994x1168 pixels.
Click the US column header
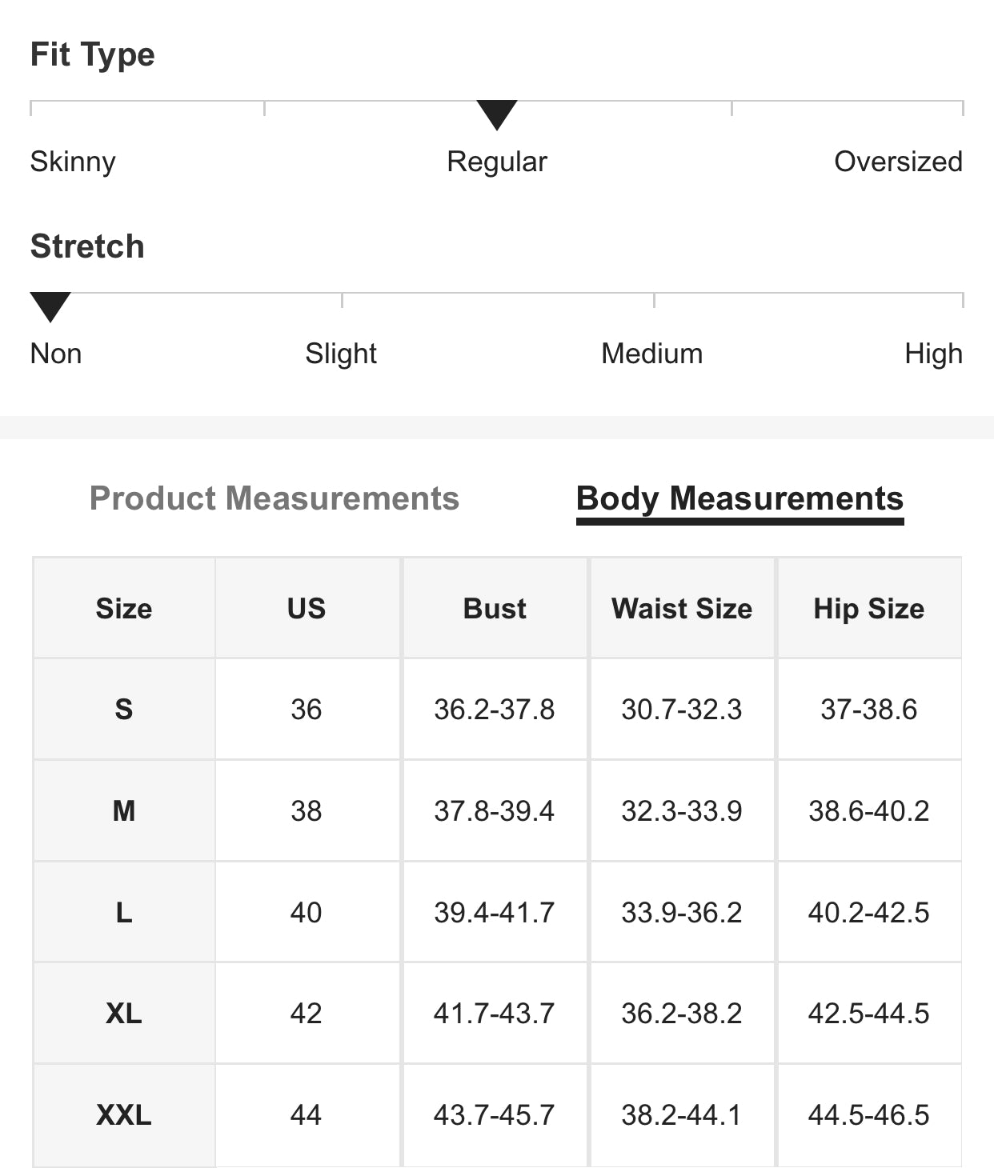[x=307, y=609]
